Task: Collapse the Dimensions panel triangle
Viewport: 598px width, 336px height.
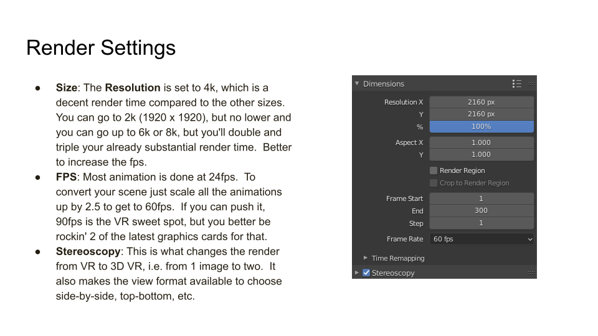Action: [357, 83]
